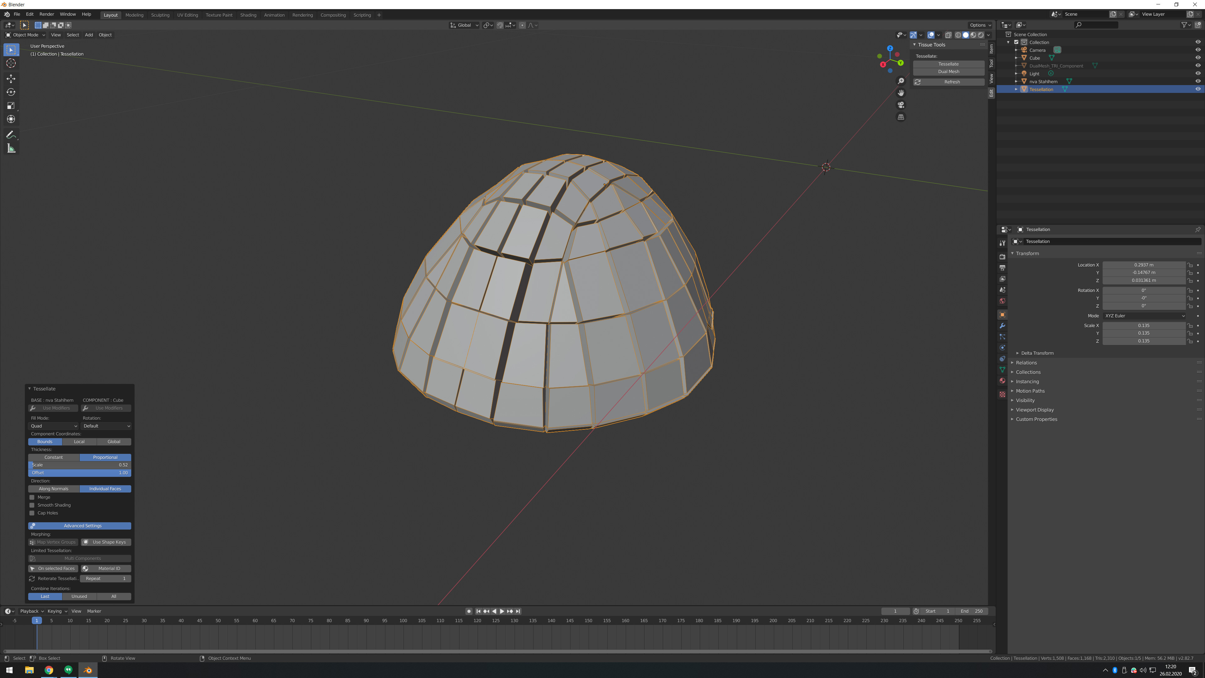Image resolution: width=1205 pixels, height=678 pixels.
Task: Select the Move tool
Action: pyautogui.click(x=11, y=78)
